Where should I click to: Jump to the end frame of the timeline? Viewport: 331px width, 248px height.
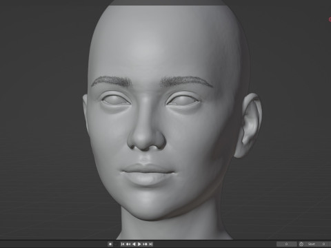(150, 244)
